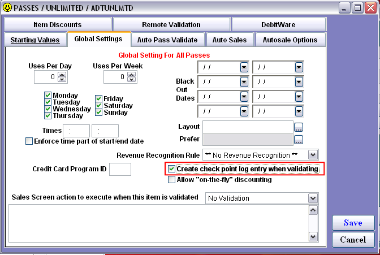380x255 pixels.
Task: Click the first Times start field
Action: pyautogui.click(x=76, y=131)
